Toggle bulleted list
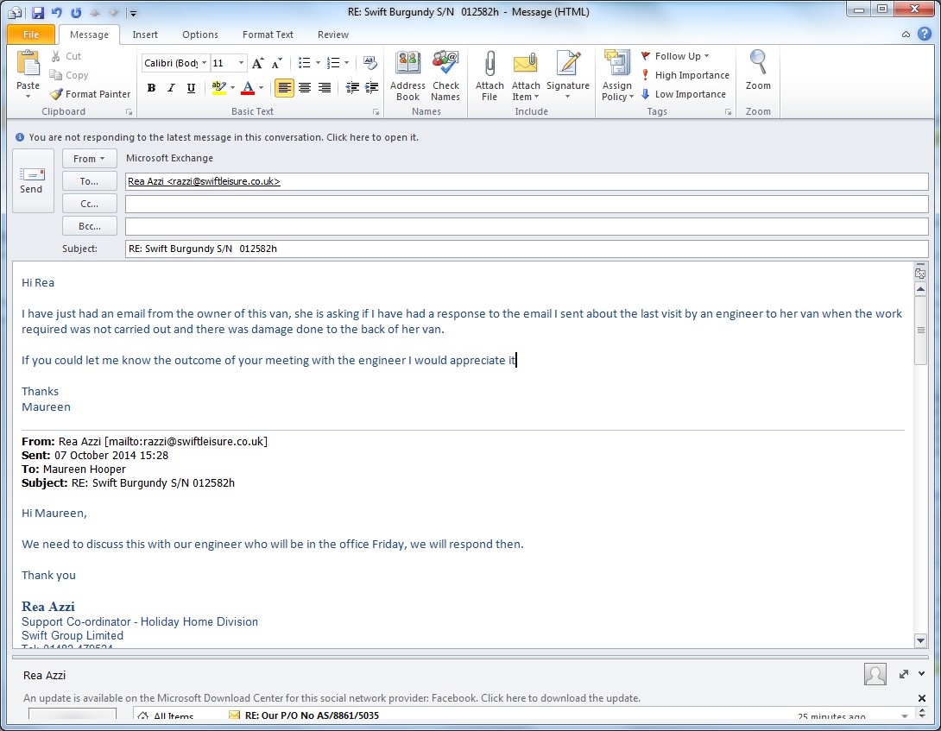Viewport: 941px width, 731px height. pos(304,63)
